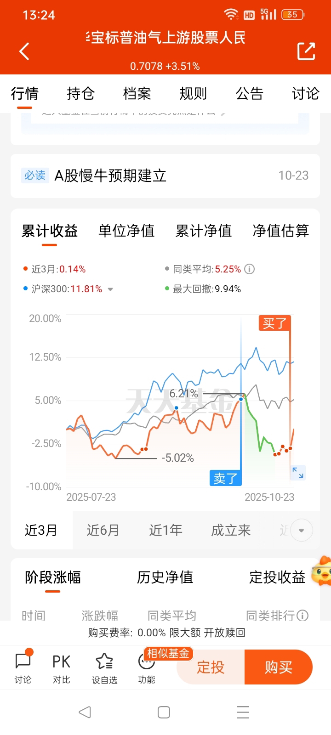The width and height of the screenshot is (331, 735).
Task: Select the 单位净值 chart tab
Action: point(126,231)
